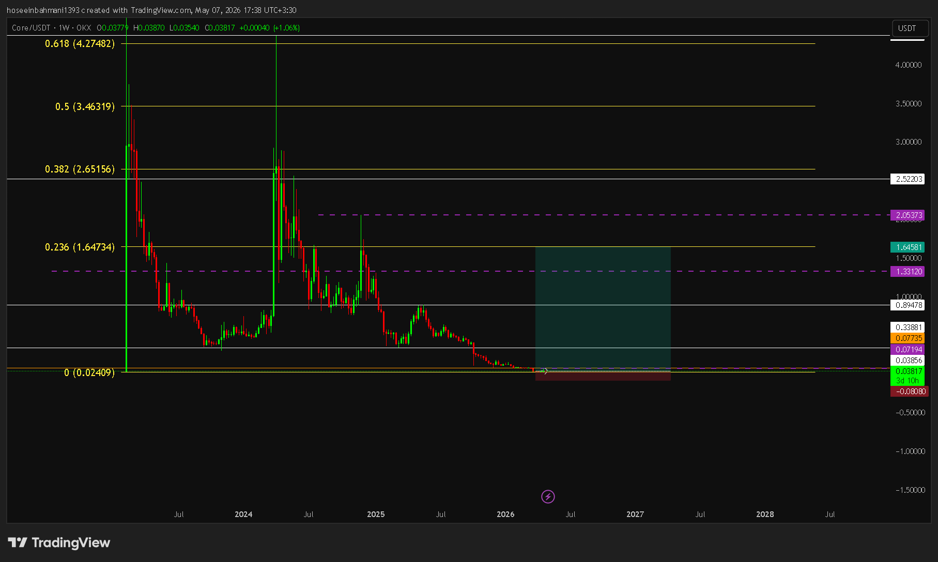938x562 pixels.
Task: Select the Core/USDT symbol title
Action: click(31, 28)
